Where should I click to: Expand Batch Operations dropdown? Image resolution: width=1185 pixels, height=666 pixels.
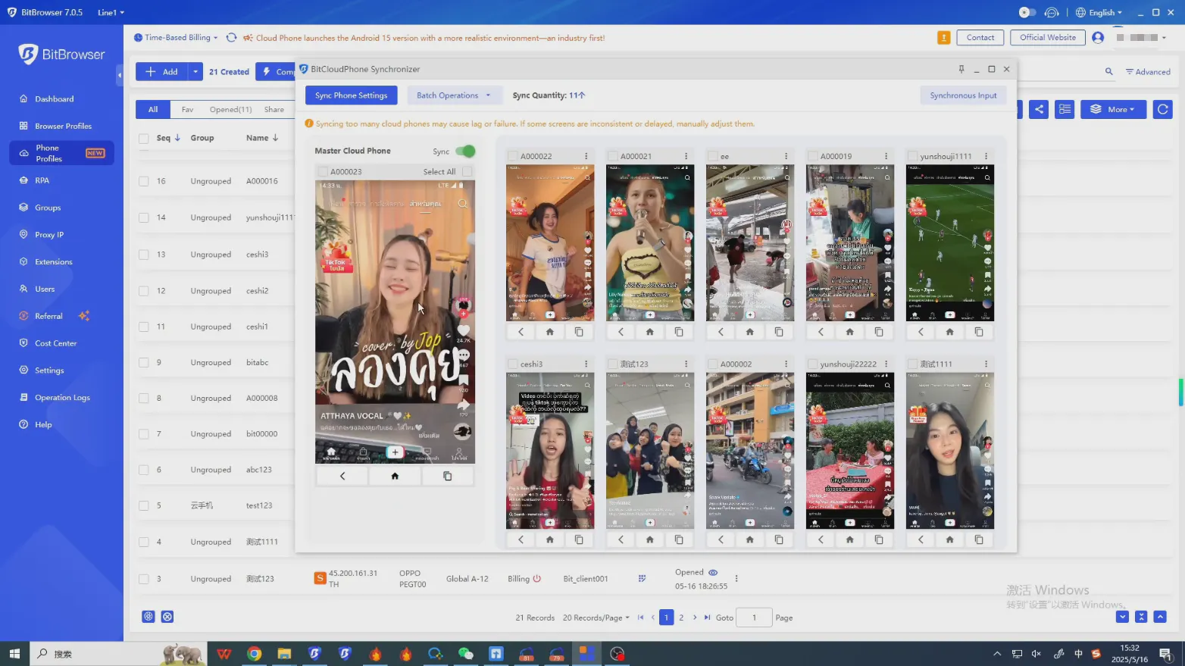(x=453, y=95)
